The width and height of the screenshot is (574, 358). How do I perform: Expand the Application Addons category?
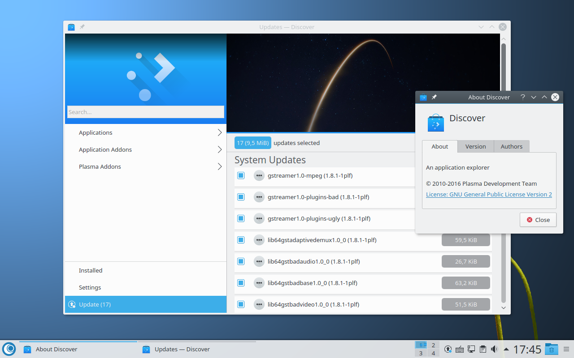(x=220, y=149)
